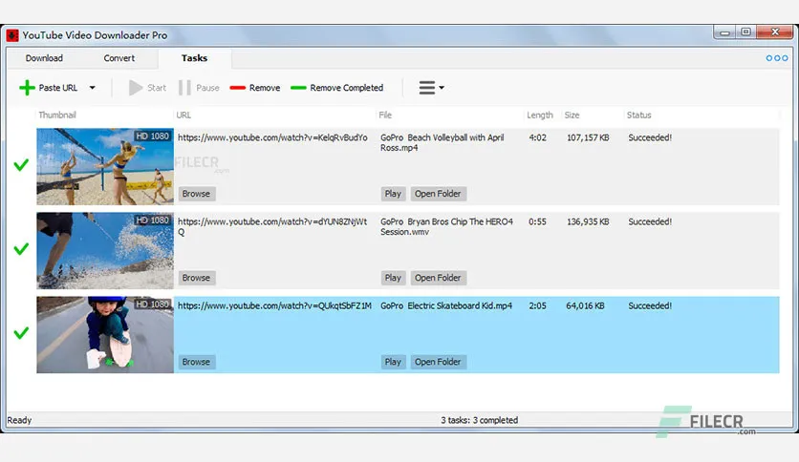The width and height of the screenshot is (799, 462).
Task: Click the 4:02 length value
Action: click(537, 137)
